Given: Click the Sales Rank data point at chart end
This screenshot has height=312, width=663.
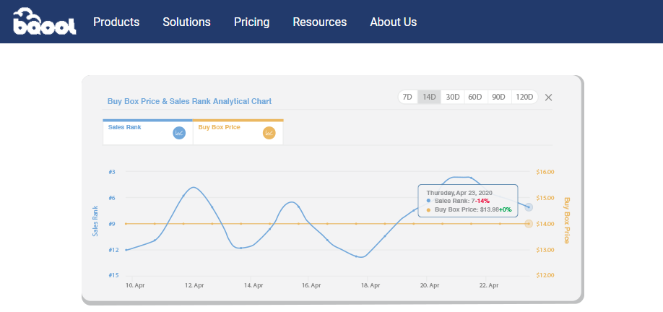Looking at the screenshot, I should (x=529, y=207).
